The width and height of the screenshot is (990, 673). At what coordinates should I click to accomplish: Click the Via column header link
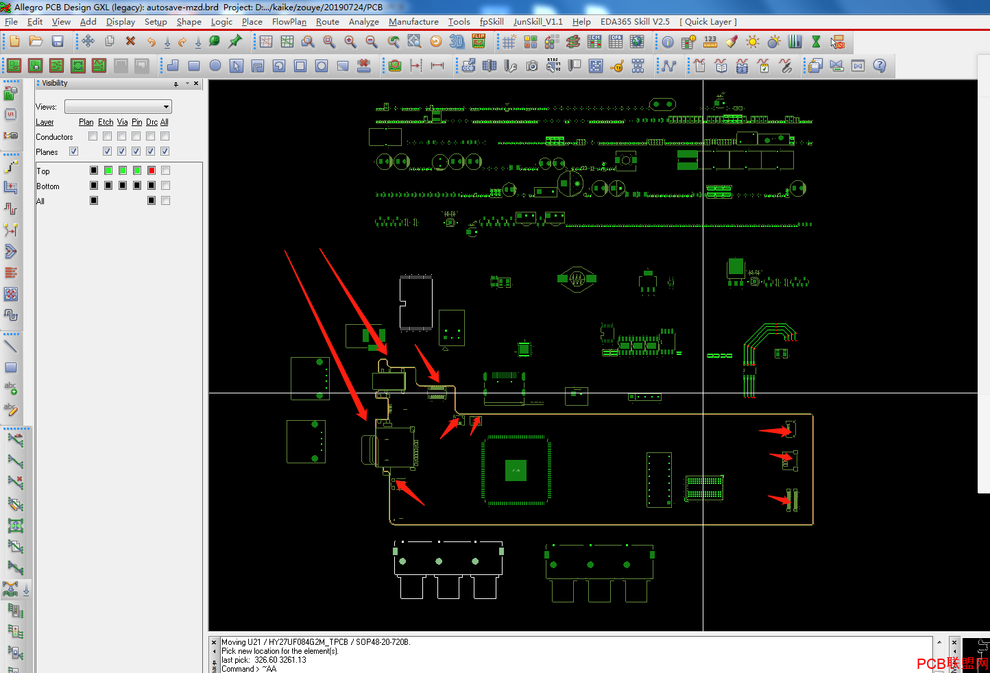pos(122,122)
